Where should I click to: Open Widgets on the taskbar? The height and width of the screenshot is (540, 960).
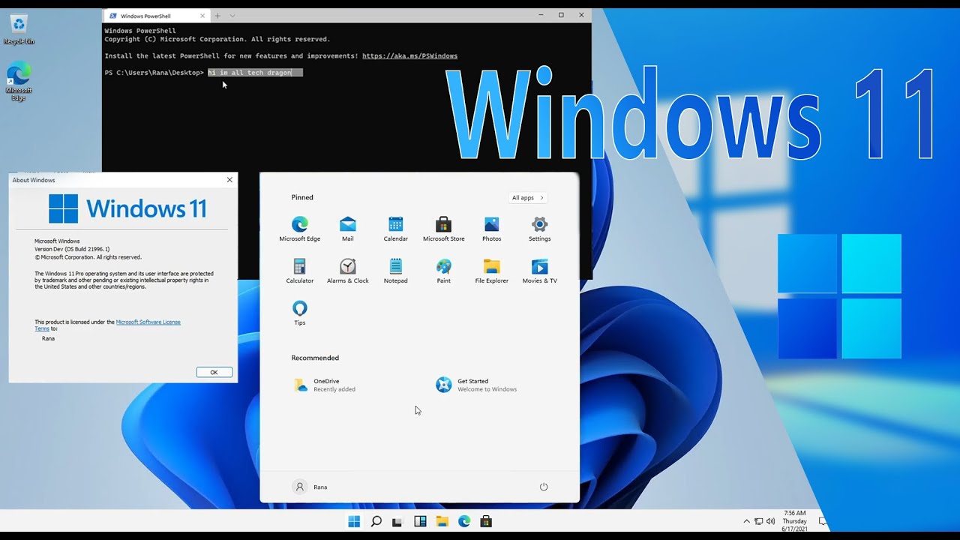coord(420,521)
